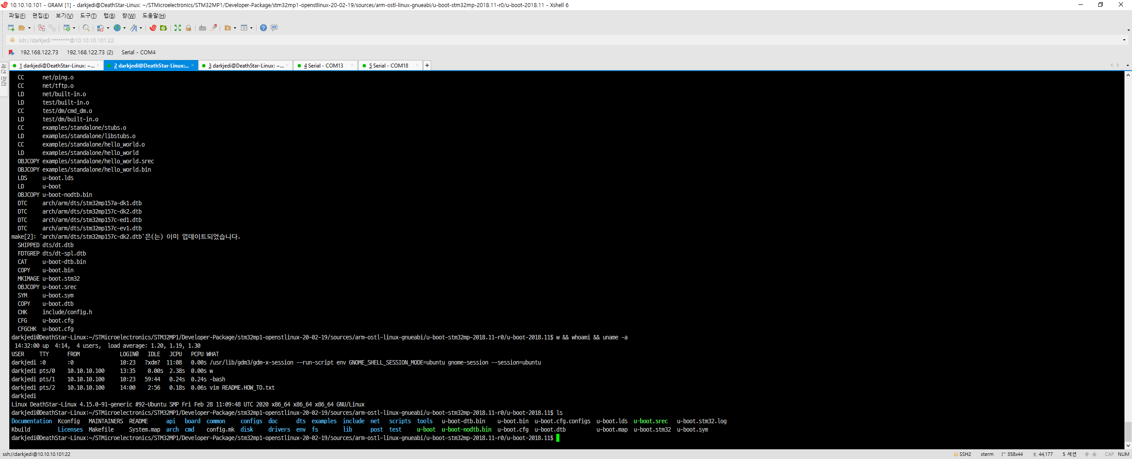Switch to tab 4 Serial - COM13
Image resolution: width=1132 pixels, height=459 pixels.
325,66
